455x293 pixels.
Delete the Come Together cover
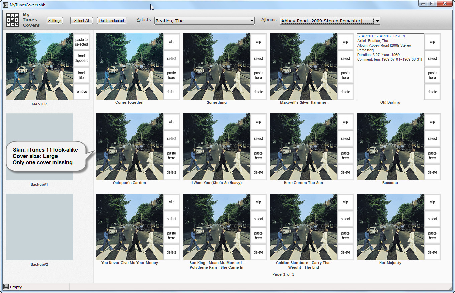click(172, 92)
